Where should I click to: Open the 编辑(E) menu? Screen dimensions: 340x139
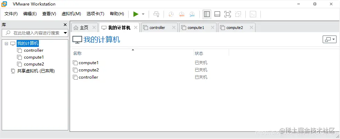pyautogui.click(x=30, y=14)
